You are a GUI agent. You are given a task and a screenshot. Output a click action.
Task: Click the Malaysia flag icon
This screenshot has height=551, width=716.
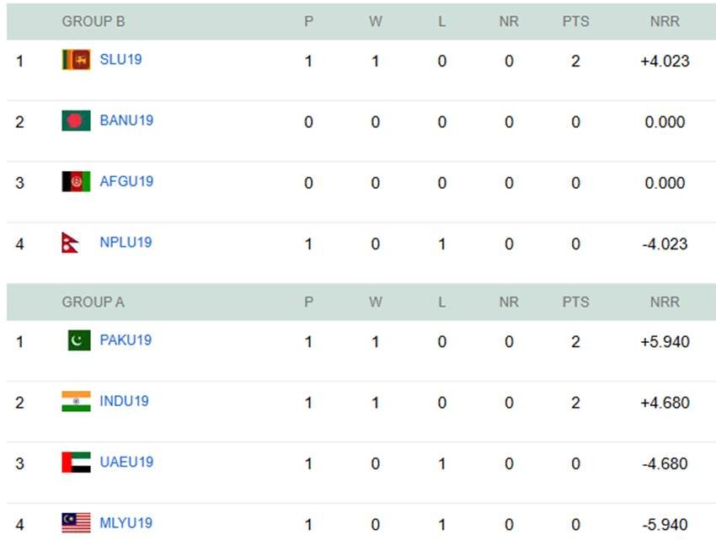pyautogui.click(x=76, y=523)
